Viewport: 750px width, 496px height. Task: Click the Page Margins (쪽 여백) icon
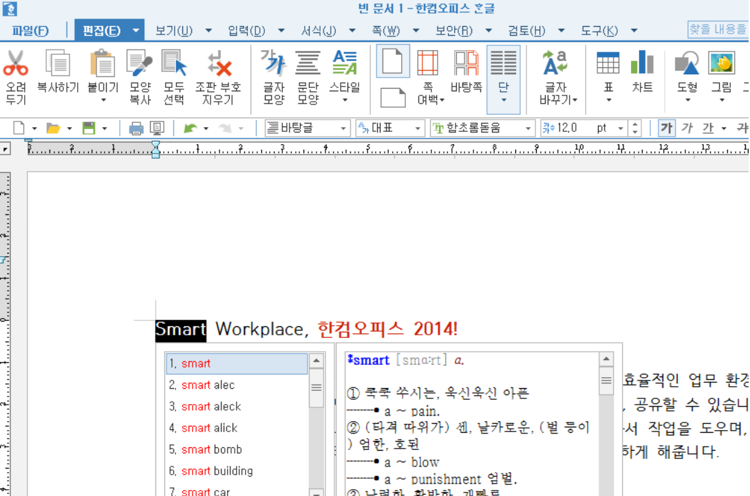pos(427,64)
